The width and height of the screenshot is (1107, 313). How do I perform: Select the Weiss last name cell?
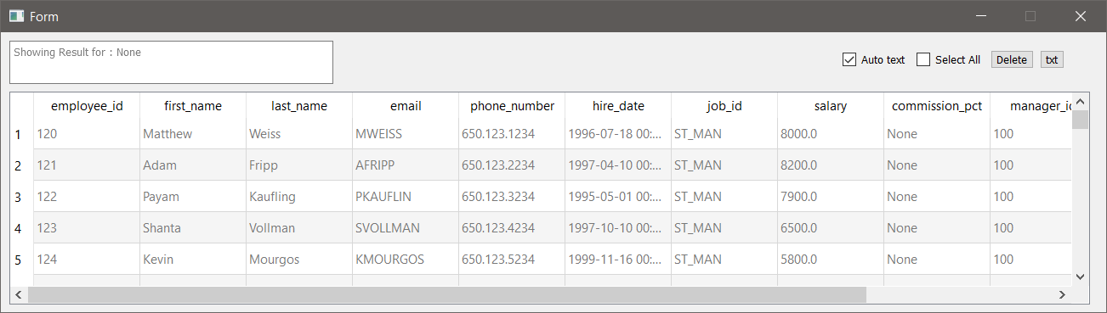point(299,134)
